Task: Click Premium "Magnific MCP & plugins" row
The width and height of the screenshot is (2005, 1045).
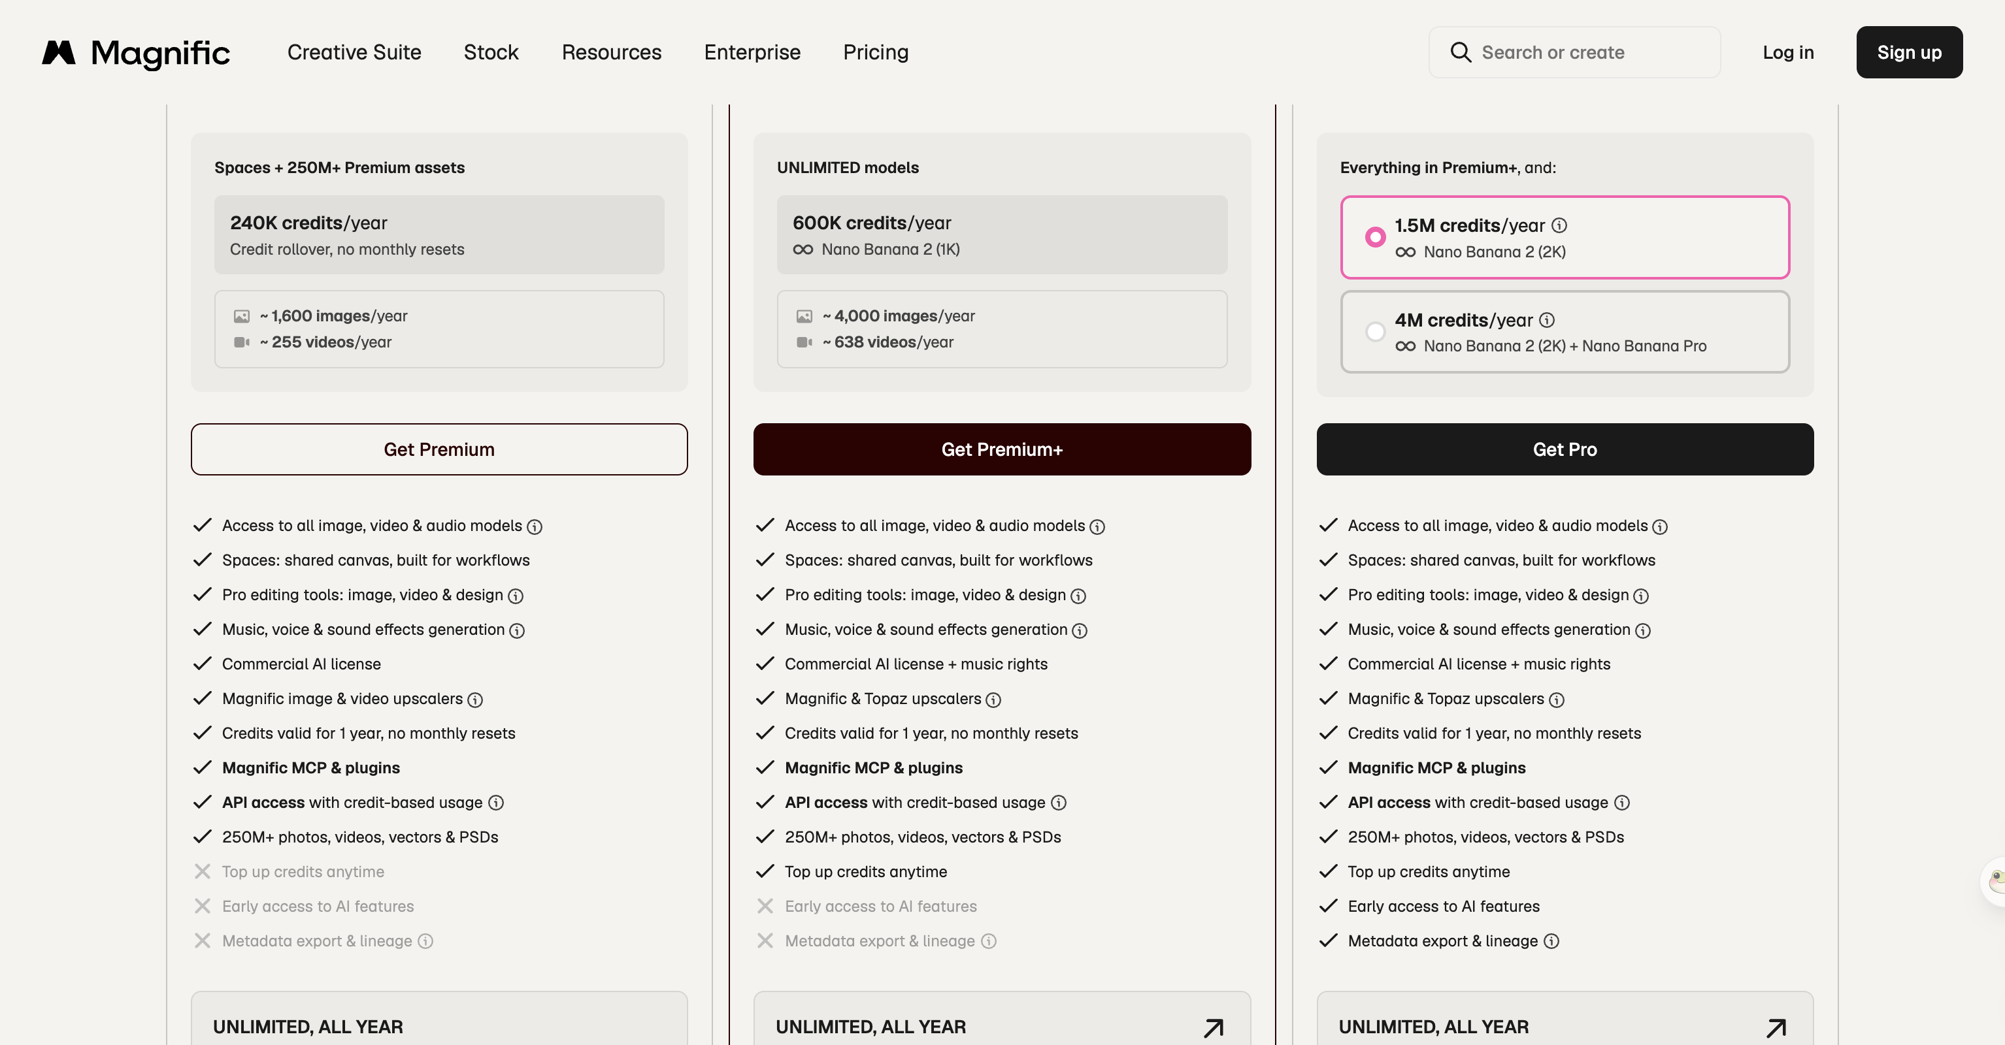Action: point(310,768)
